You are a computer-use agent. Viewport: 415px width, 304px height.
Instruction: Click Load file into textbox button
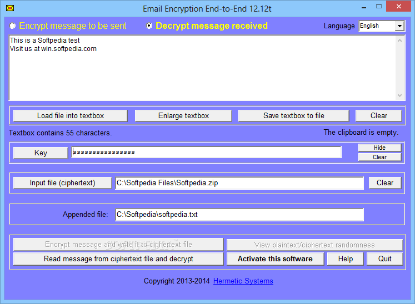(x=71, y=116)
